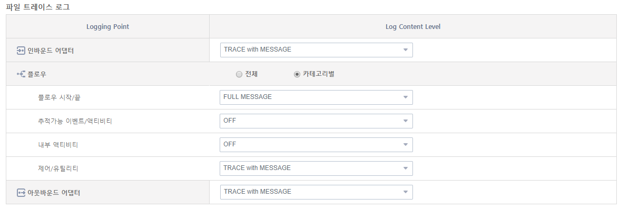Open the 인바운드 어댑터 log level dropdown
Screen dimensions: 620x209
[x=317, y=50]
